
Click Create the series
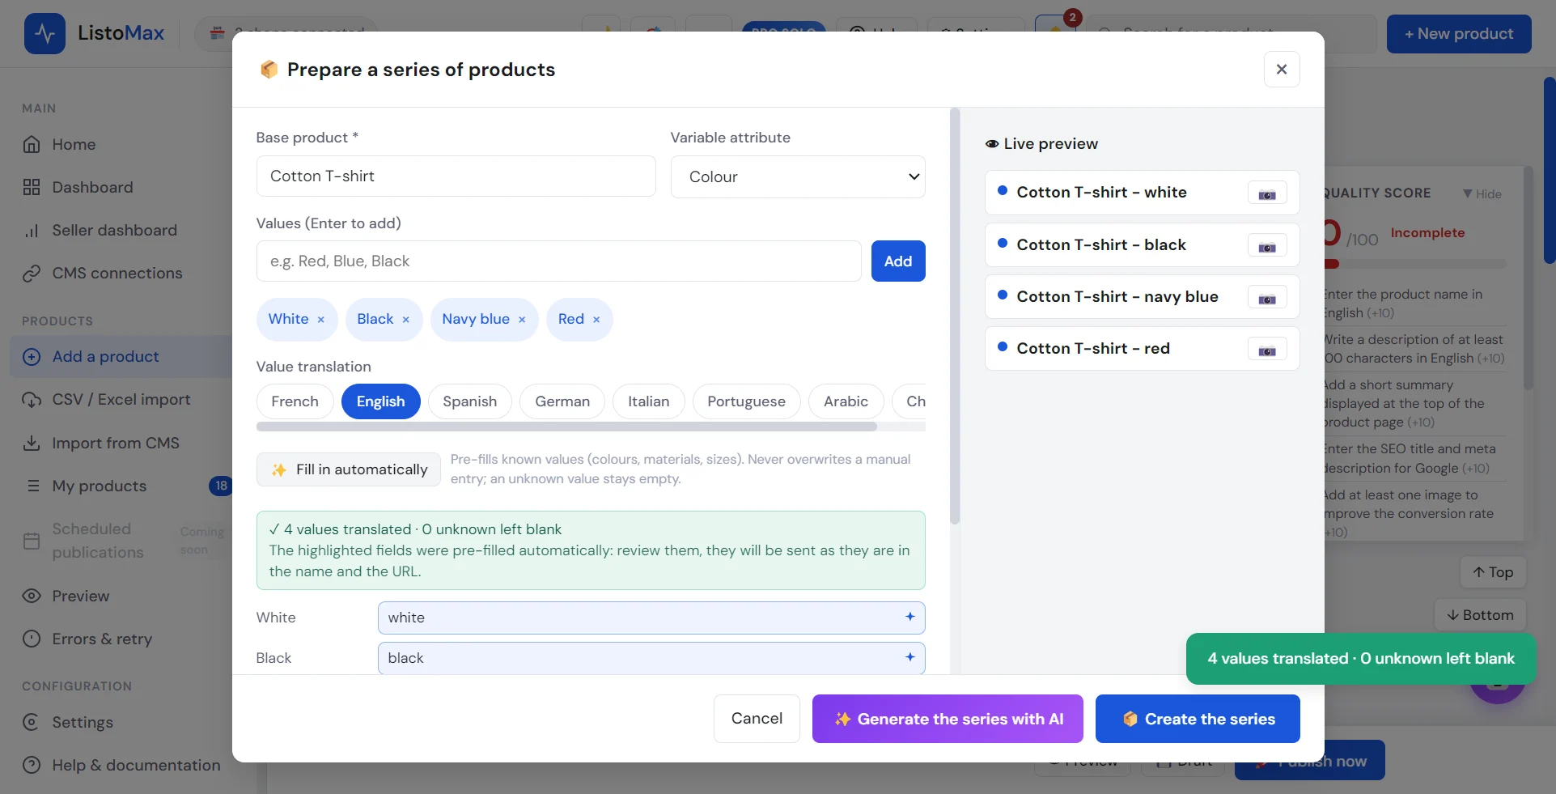click(x=1198, y=719)
